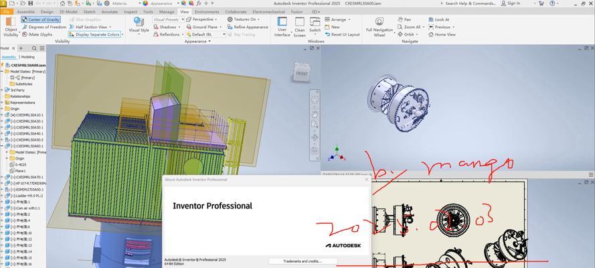Click the Look At tool

click(x=438, y=19)
